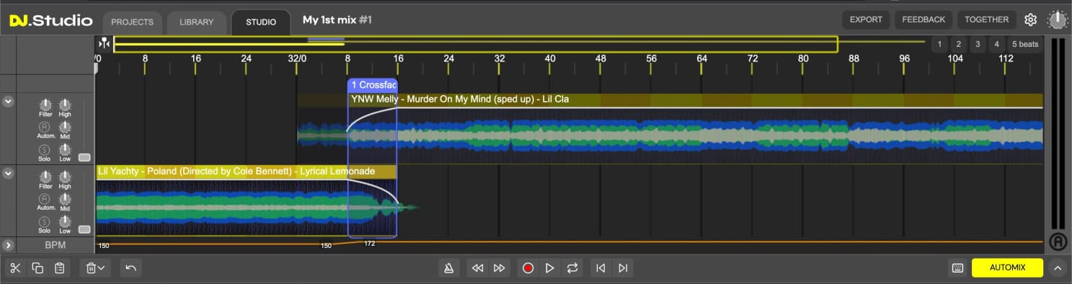
Task: Click the yellow timeline overview navigator
Action: (x=476, y=44)
